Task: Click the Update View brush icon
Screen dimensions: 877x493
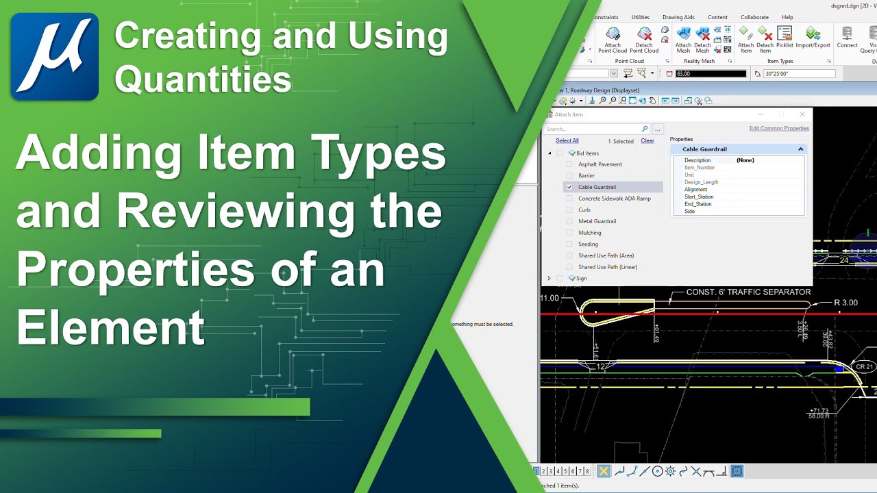Action: (x=592, y=101)
